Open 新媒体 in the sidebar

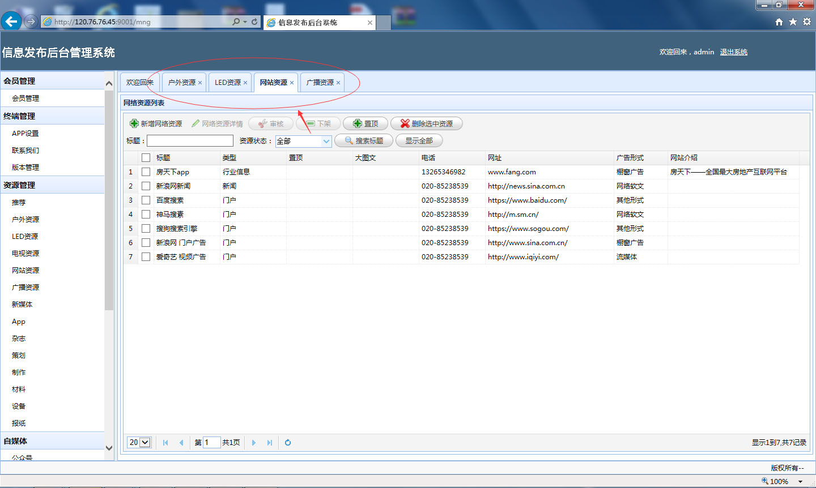pos(22,305)
